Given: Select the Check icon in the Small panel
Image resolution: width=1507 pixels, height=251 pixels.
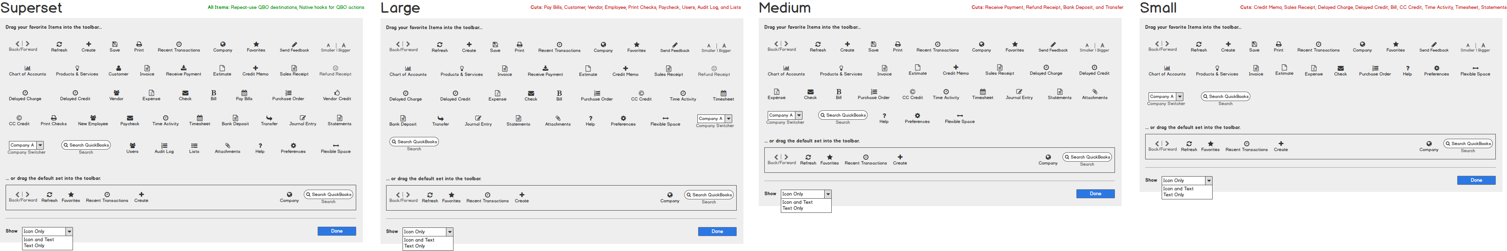Looking at the screenshot, I should coord(1340,68).
